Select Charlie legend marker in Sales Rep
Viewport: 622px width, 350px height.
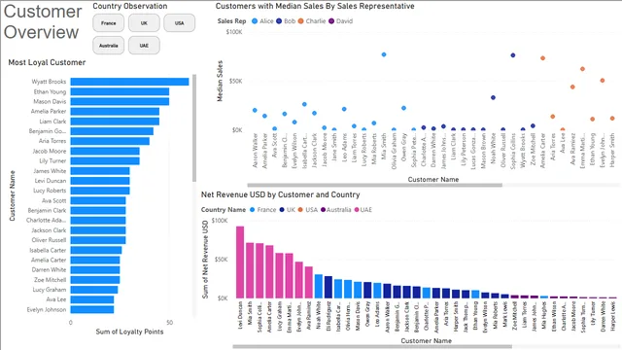coord(300,21)
